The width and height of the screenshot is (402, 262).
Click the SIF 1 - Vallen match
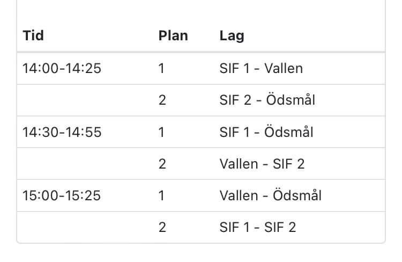pos(261,69)
